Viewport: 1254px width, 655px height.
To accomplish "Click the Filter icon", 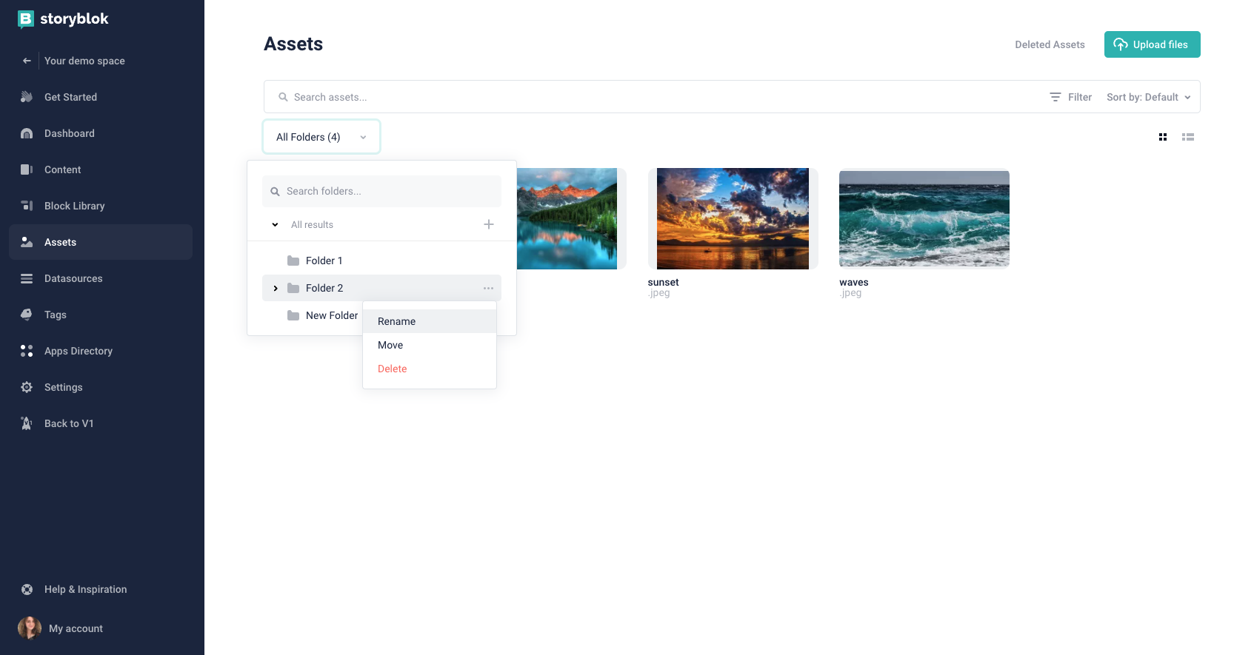I will (x=1055, y=97).
